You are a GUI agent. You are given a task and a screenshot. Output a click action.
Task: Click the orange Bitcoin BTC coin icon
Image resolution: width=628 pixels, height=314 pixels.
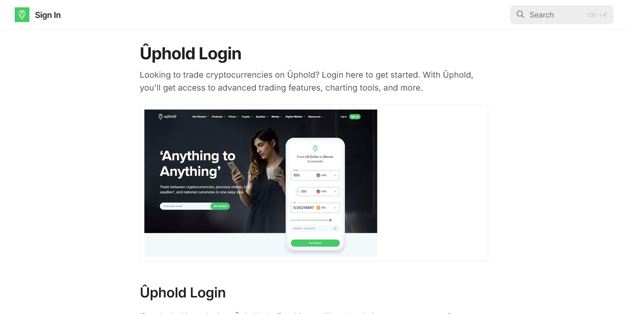318,208
